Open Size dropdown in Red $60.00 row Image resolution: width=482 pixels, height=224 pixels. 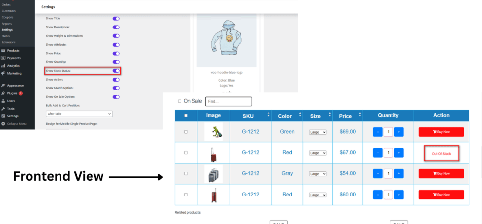tap(318, 195)
